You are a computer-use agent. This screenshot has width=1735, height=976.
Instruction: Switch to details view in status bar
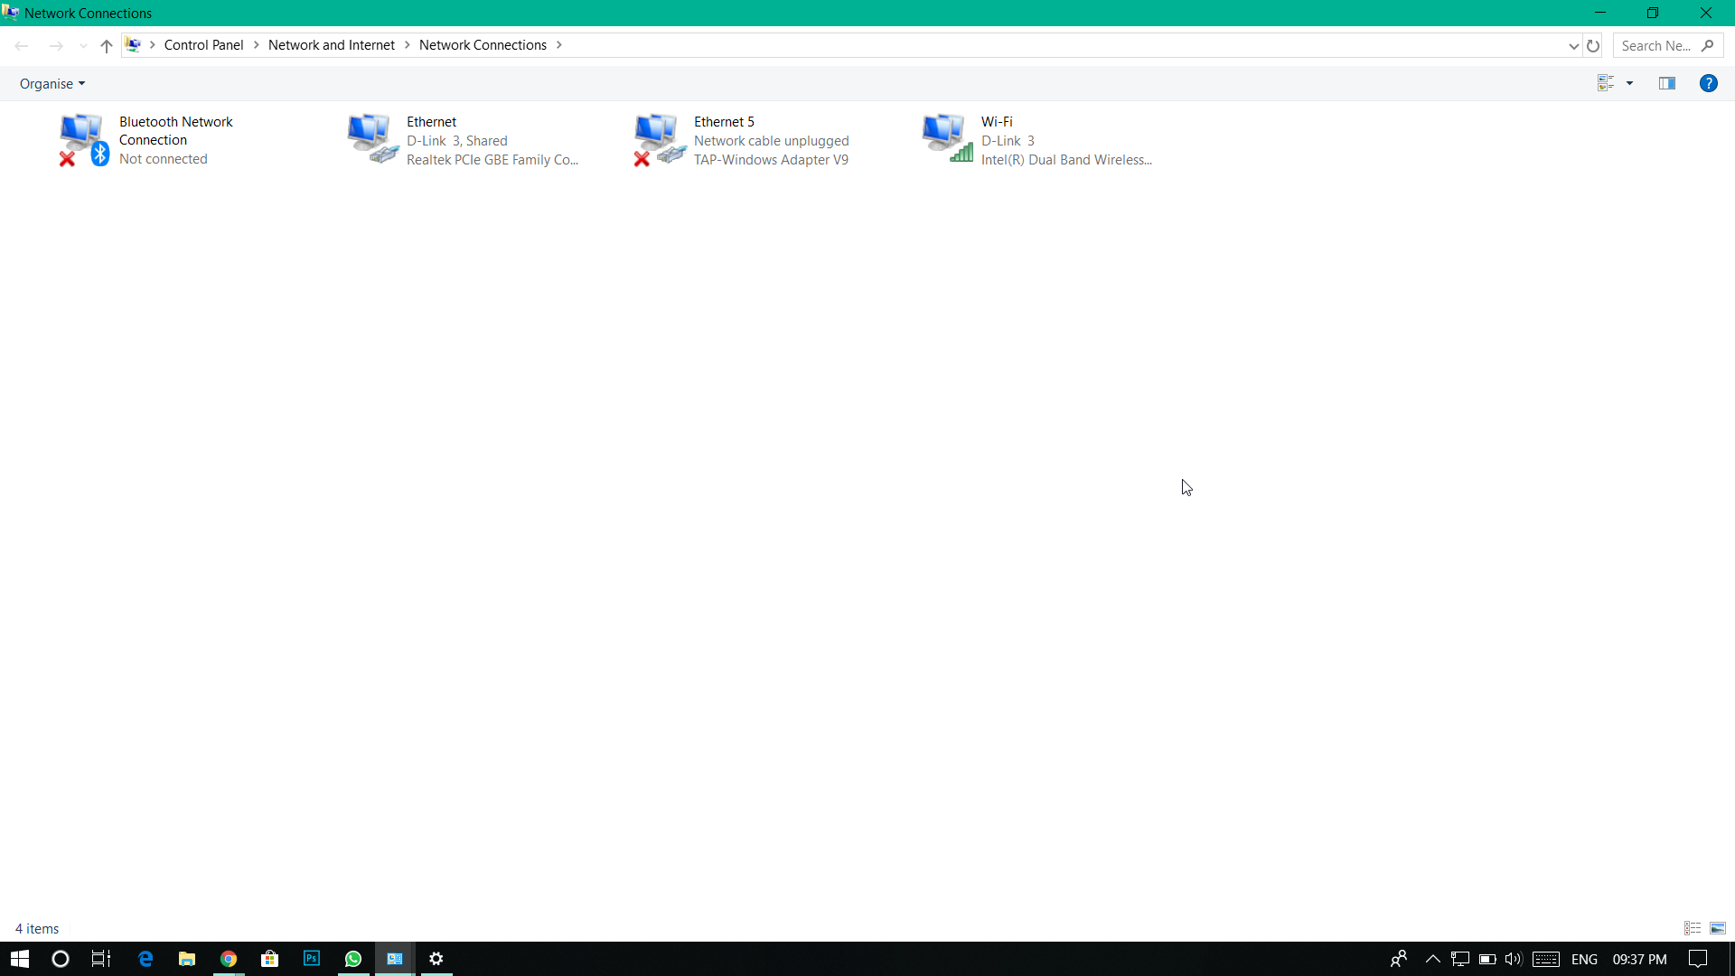click(1693, 928)
